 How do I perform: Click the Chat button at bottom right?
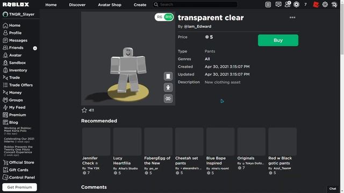pos(332,189)
